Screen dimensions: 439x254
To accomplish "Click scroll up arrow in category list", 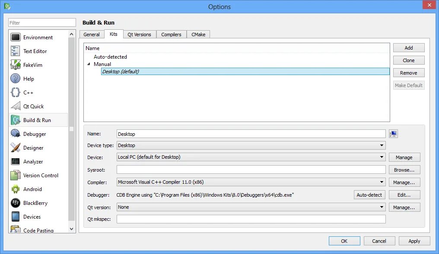I will click(72, 34).
